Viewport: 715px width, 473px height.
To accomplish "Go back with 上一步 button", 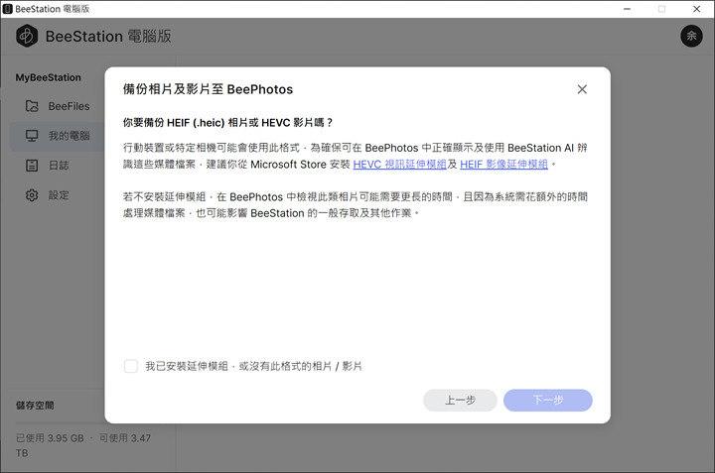I will [460, 401].
